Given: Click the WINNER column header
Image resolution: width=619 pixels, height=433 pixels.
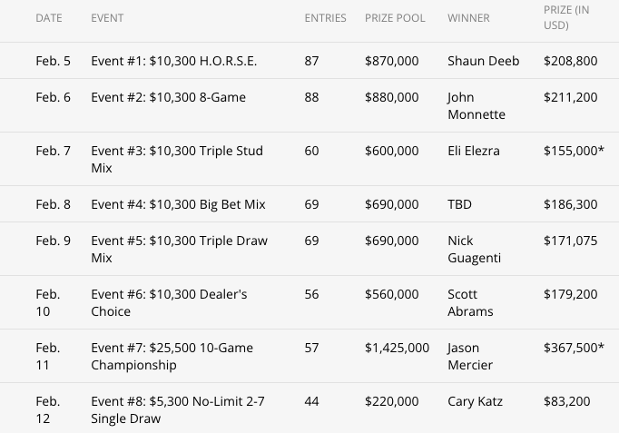Looking at the screenshot, I should pos(470,18).
